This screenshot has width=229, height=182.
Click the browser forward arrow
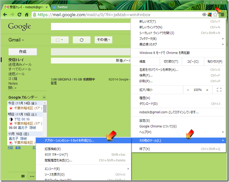(x=12, y=15)
